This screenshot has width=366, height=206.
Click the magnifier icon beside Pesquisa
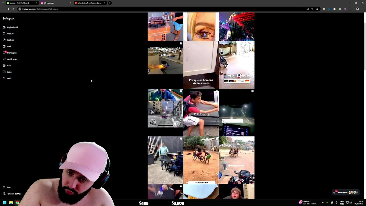[x=4, y=33]
